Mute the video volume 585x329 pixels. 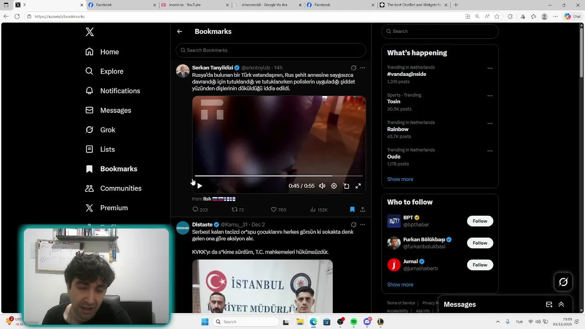click(x=322, y=186)
